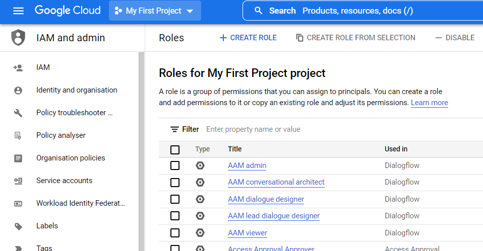This screenshot has height=251, width=483.
Task: Open the hamburger navigation menu
Action: 19,11
